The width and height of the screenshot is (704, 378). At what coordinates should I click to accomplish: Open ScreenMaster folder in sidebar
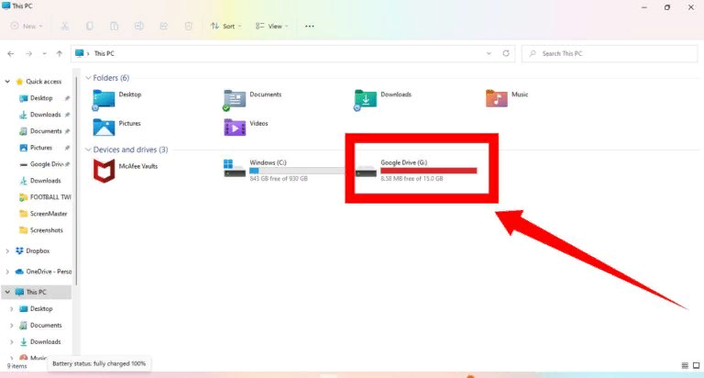click(49, 214)
